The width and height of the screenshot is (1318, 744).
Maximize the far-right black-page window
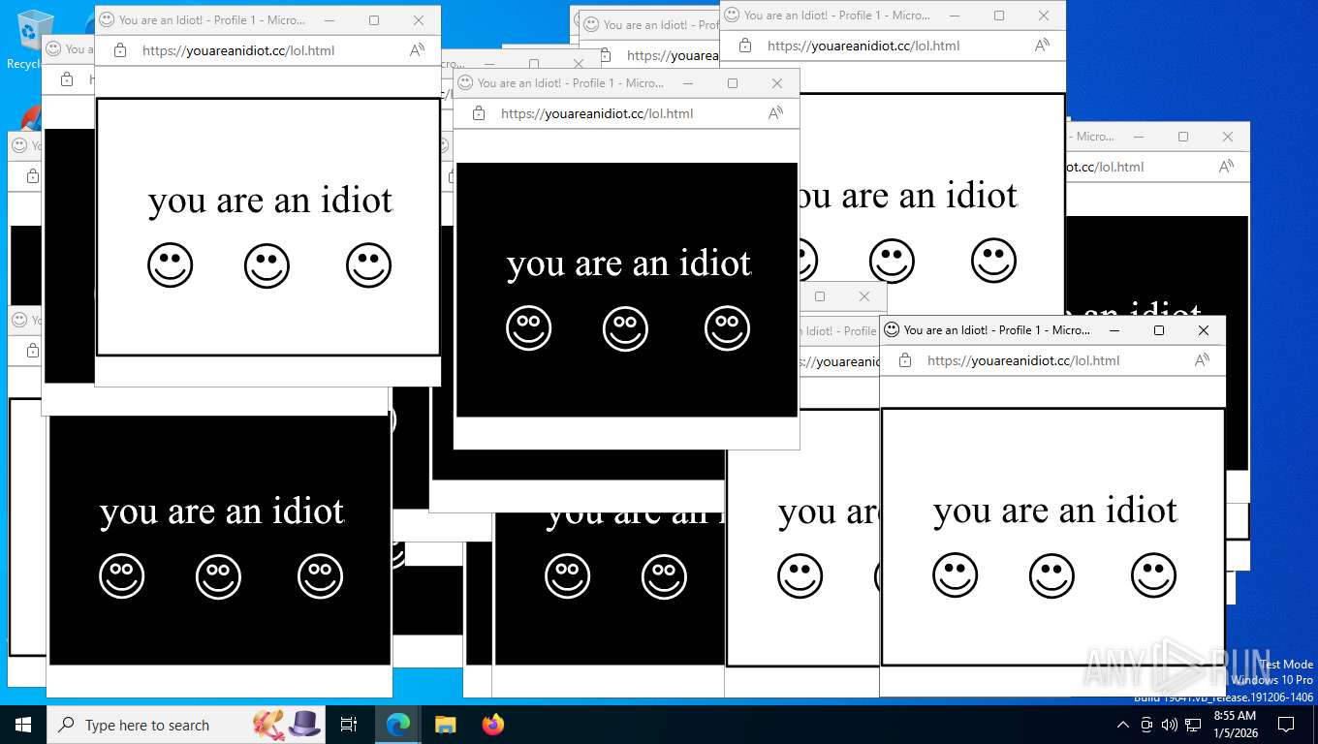point(1183,137)
